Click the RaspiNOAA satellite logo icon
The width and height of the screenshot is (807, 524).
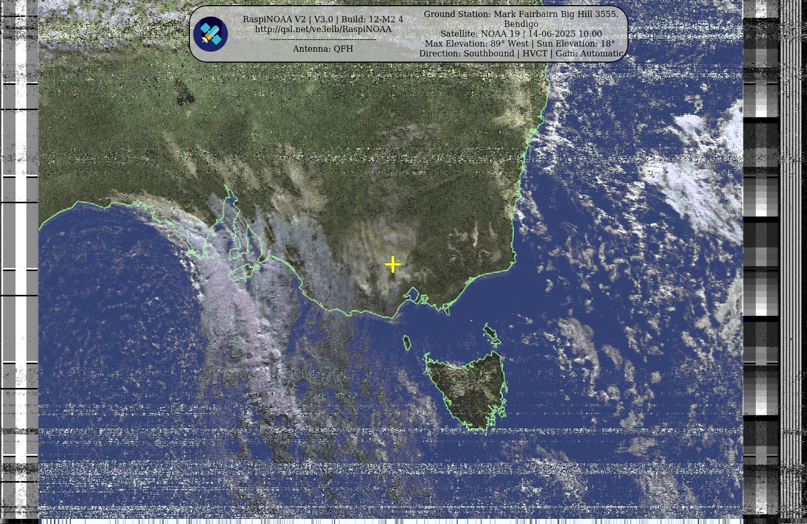211,34
